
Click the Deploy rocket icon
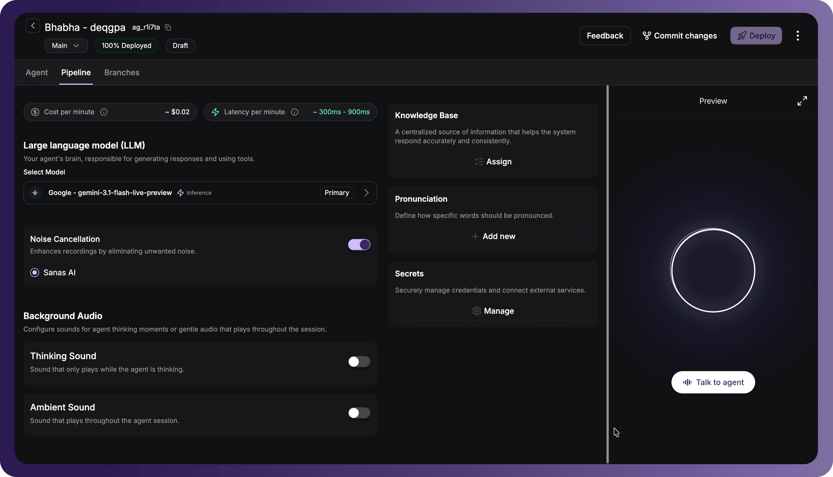tap(741, 36)
